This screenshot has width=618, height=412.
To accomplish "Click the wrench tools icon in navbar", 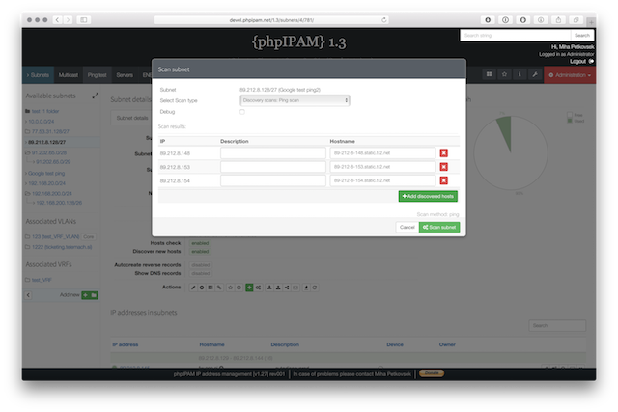I will [x=535, y=73].
